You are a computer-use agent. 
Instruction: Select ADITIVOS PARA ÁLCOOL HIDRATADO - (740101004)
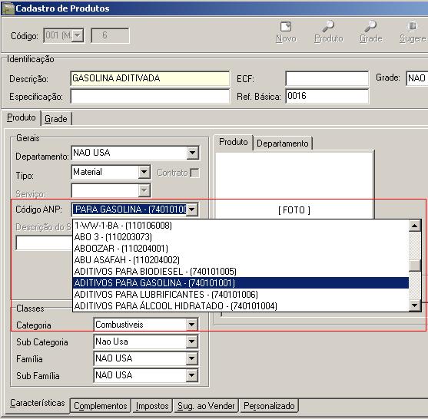tap(241, 306)
